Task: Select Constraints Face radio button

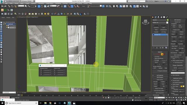Action: [x=172, y=27]
